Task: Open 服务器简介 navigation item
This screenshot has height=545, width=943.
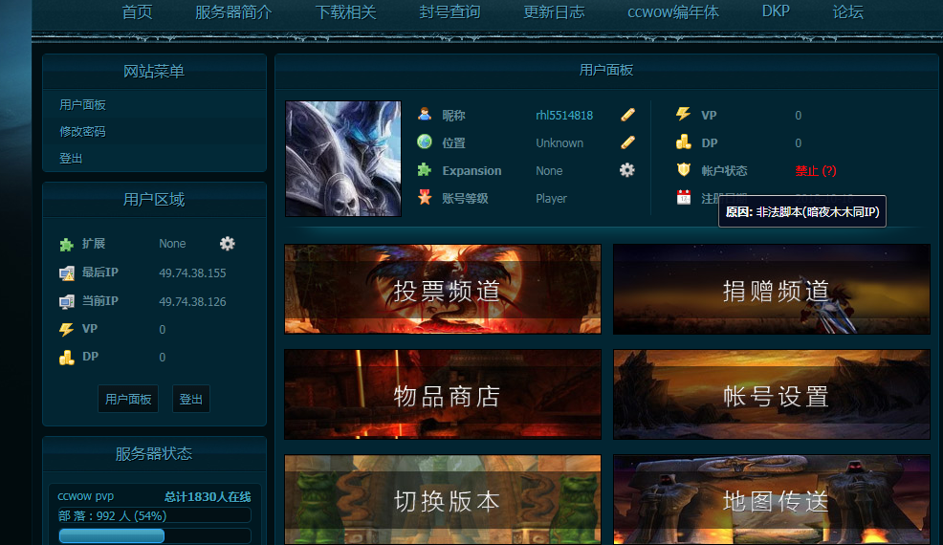Action: point(233,12)
